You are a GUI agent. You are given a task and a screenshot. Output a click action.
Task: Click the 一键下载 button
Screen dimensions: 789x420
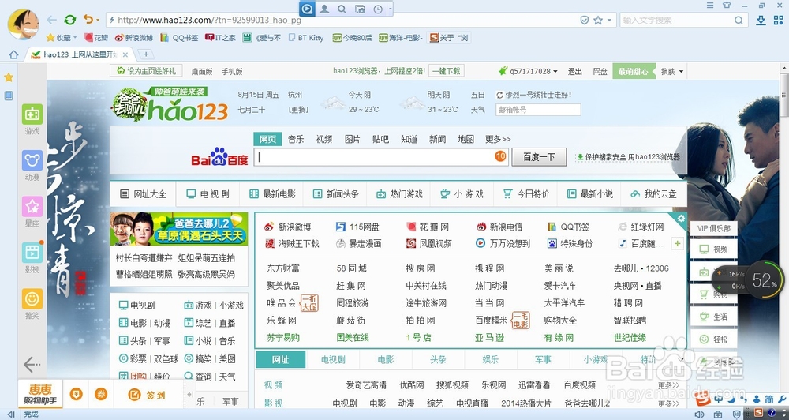click(x=447, y=72)
